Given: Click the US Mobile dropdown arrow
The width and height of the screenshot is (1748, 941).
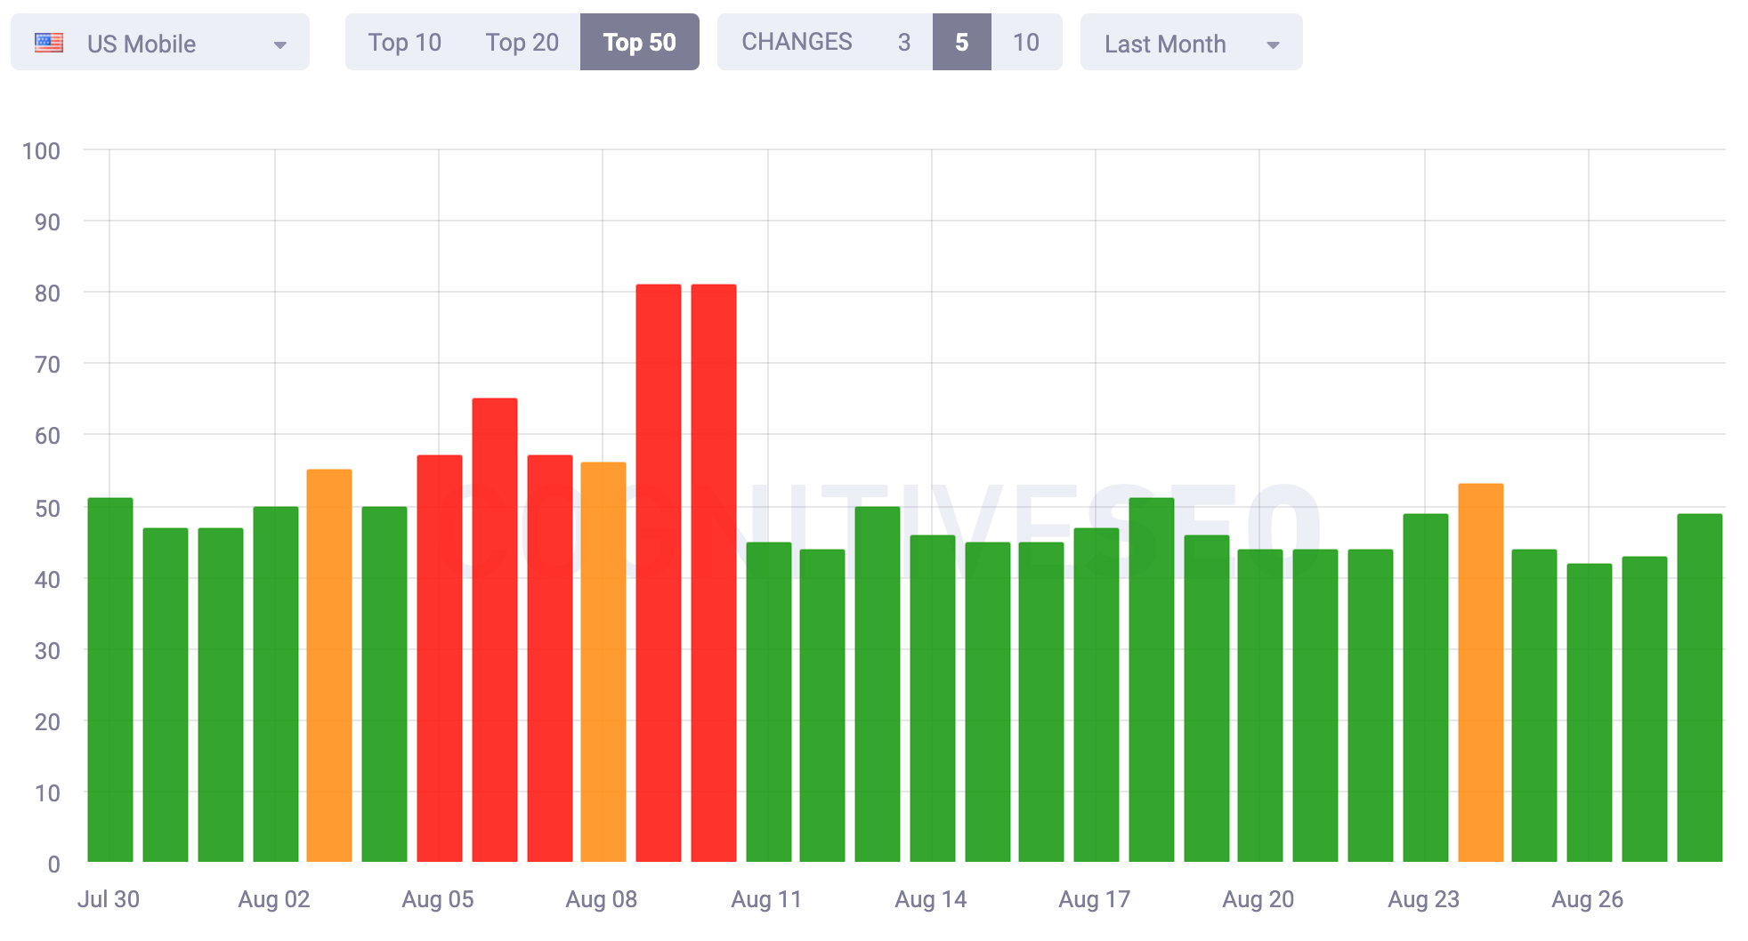Looking at the screenshot, I should [x=279, y=44].
